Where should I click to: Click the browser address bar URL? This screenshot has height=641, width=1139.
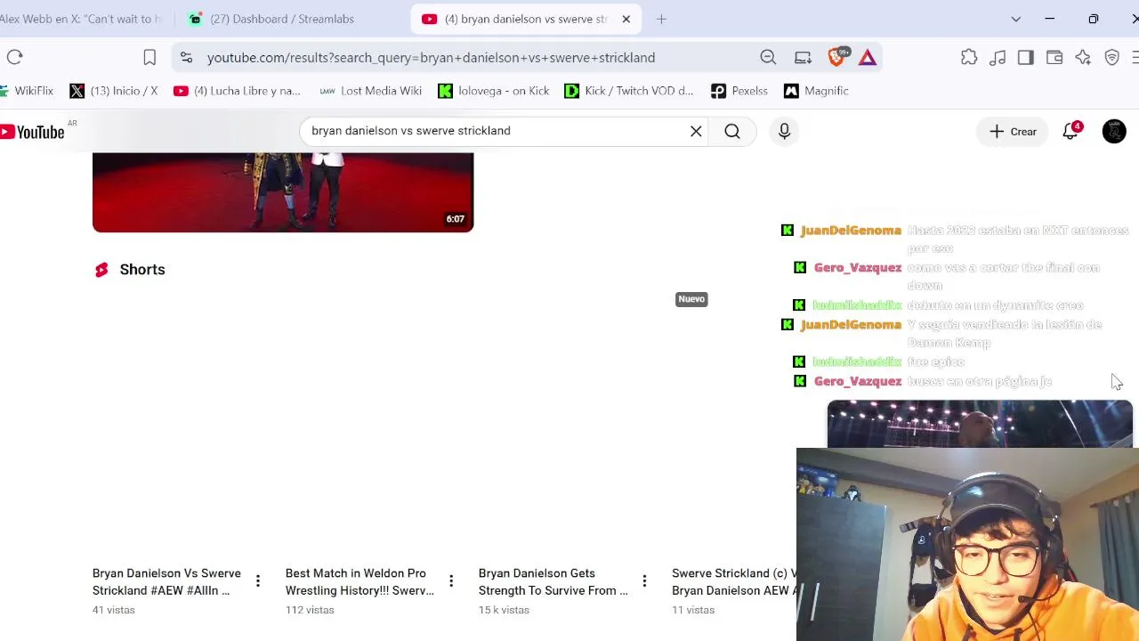pos(431,58)
